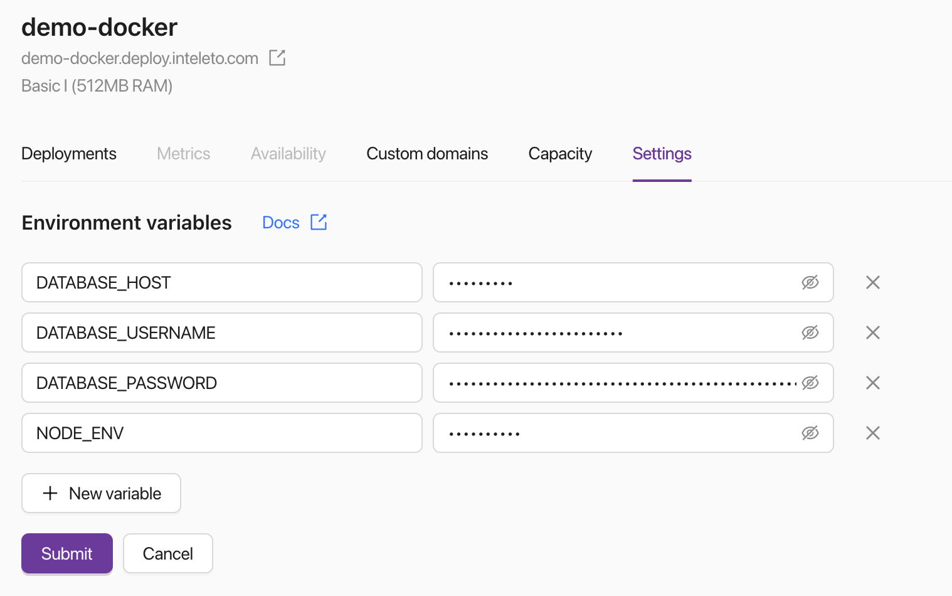
Task: Unhide the NODE_ENV value
Action: click(810, 433)
